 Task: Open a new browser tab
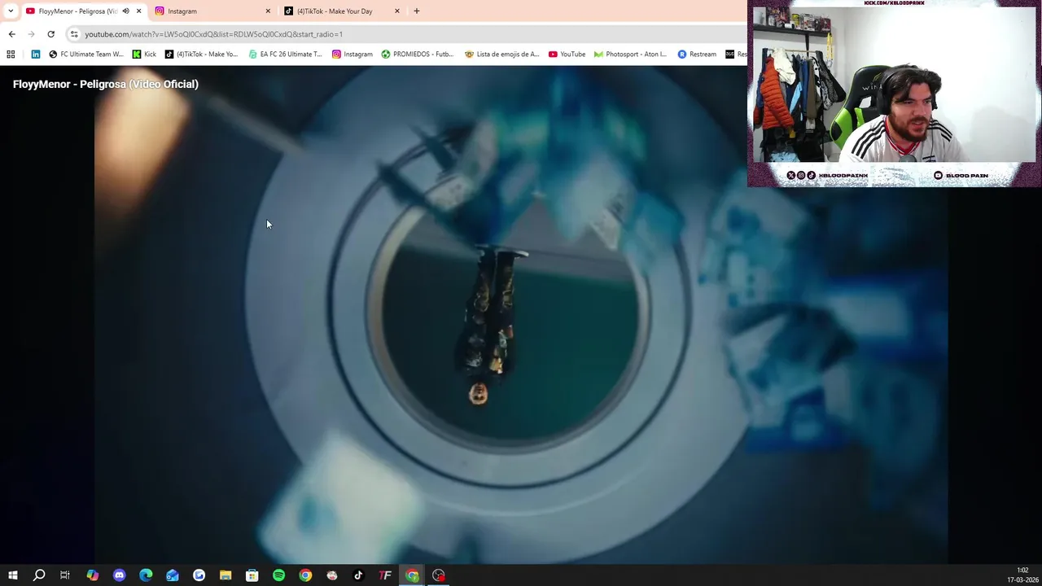[416, 11]
